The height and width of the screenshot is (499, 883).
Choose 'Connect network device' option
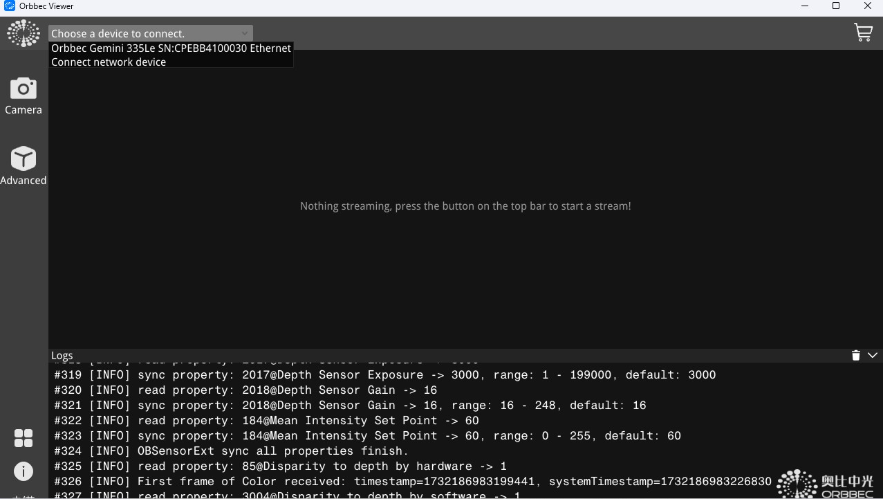coord(109,62)
